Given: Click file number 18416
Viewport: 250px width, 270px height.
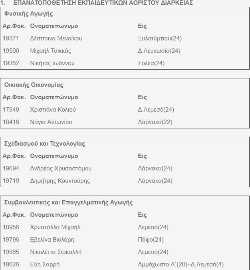Looking at the screenshot, I should [x=11, y=122].
